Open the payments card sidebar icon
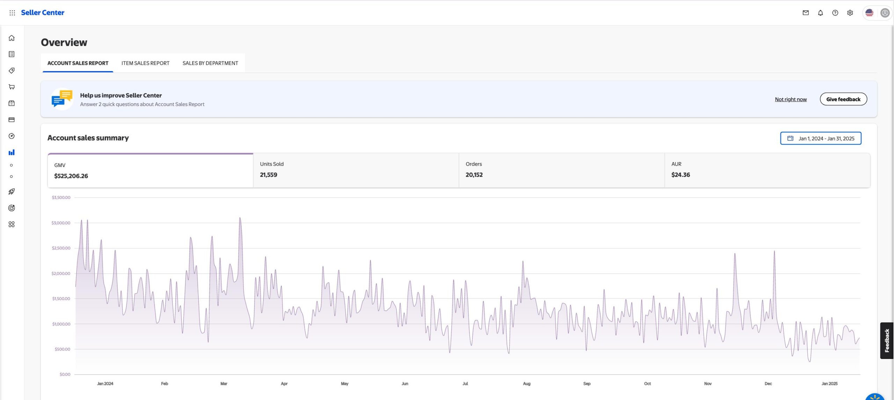The width and height of the screenshot is (894, 400). (x=12, y=120)
